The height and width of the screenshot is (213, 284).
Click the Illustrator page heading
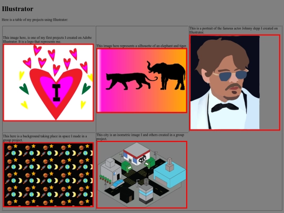click(x=17, y=9)
